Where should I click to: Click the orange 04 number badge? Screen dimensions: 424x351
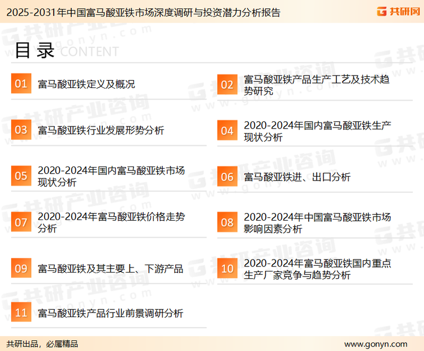pos(227,130)
